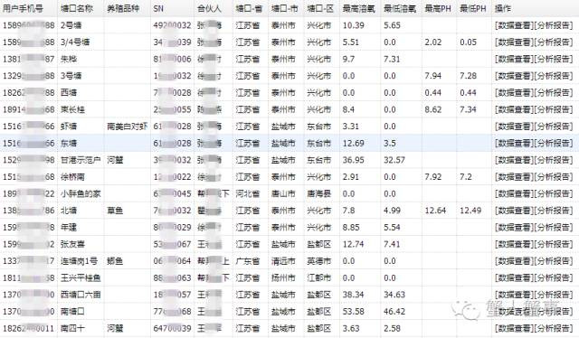Open 分析报告 for the 3/4号塘 row
579x338 pixels.
click(x=554, y=42)
